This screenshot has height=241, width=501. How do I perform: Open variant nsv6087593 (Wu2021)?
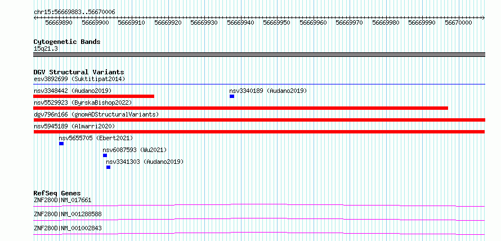pyautogui.click(x=135, y=150)
